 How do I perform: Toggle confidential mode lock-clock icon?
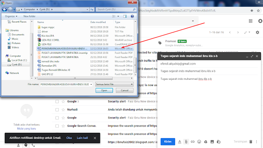pos(219,142)
